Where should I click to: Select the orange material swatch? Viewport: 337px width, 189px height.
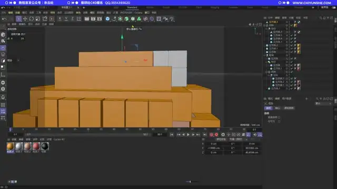point(11,146)
